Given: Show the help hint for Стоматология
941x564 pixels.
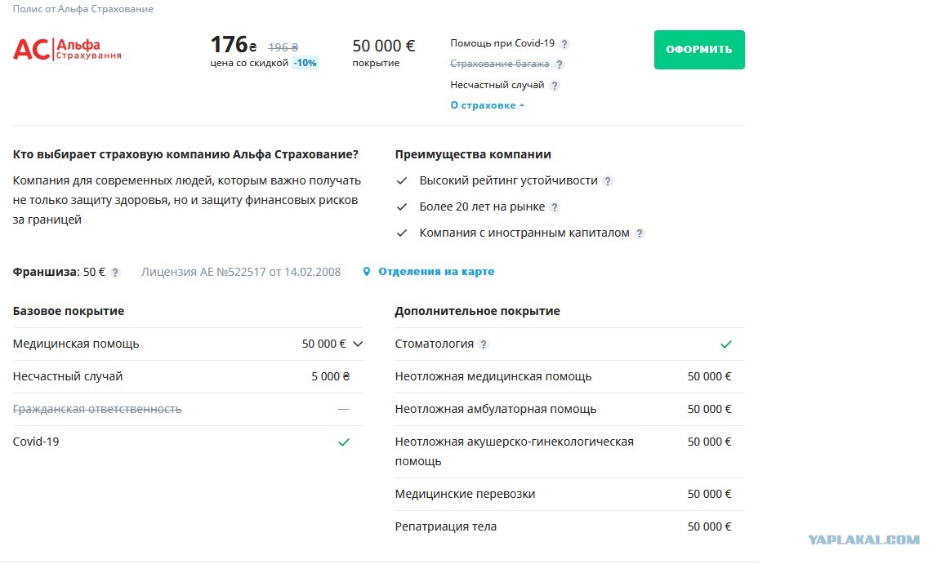Looking at the screenshot, I should 484,344.
